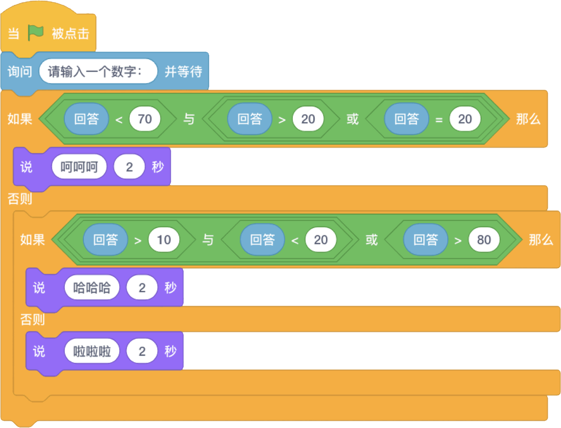The width and height of the screenshot is (561, 428).
Task: Click the 回答 reporter before greater-than 20
Action: pos(250,119)
